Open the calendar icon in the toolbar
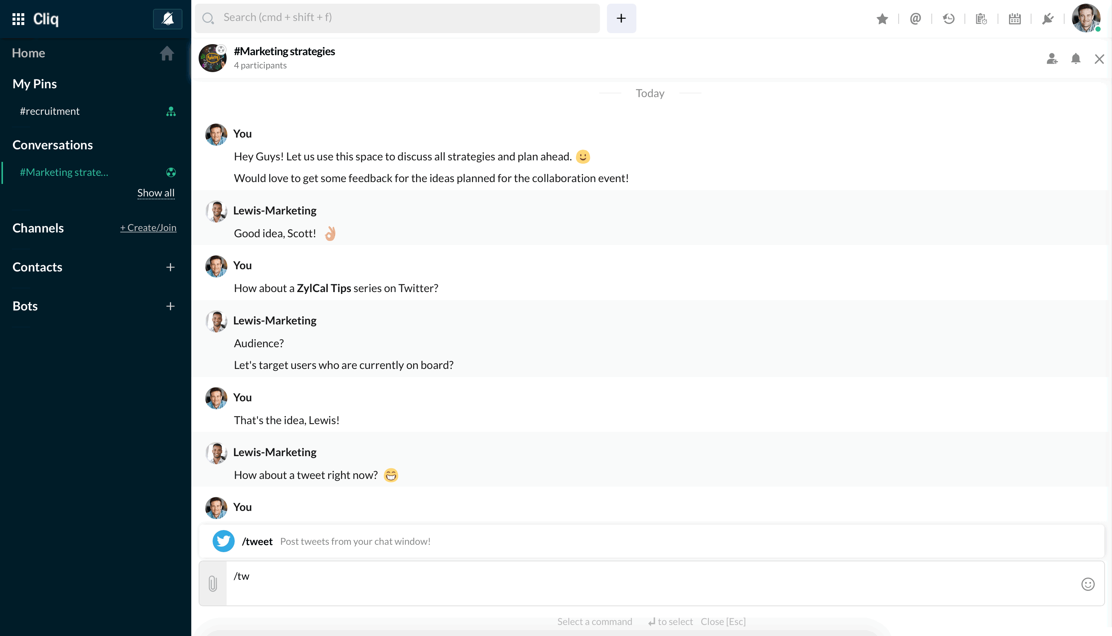Viewport: 1112px width, 636px height. pos(1014,19)
